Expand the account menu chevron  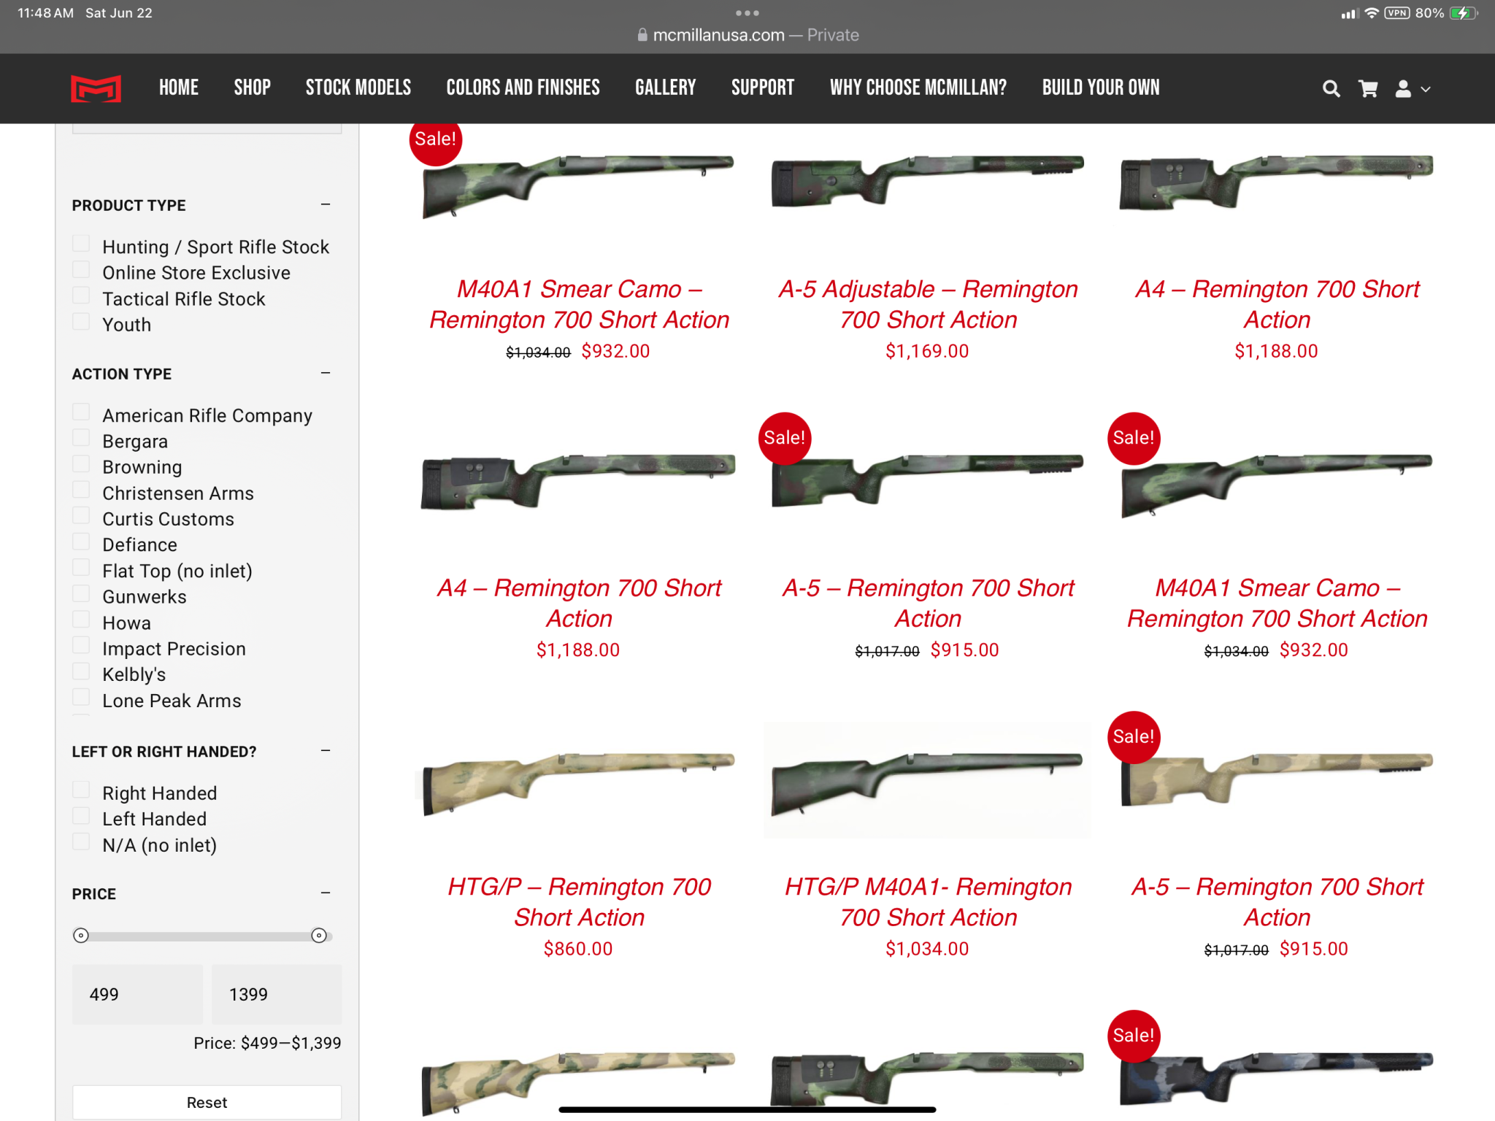[1425, 90]
